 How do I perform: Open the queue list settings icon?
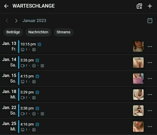139,6
